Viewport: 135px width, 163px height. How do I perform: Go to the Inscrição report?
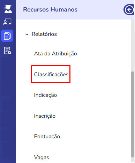coord(45,116)
